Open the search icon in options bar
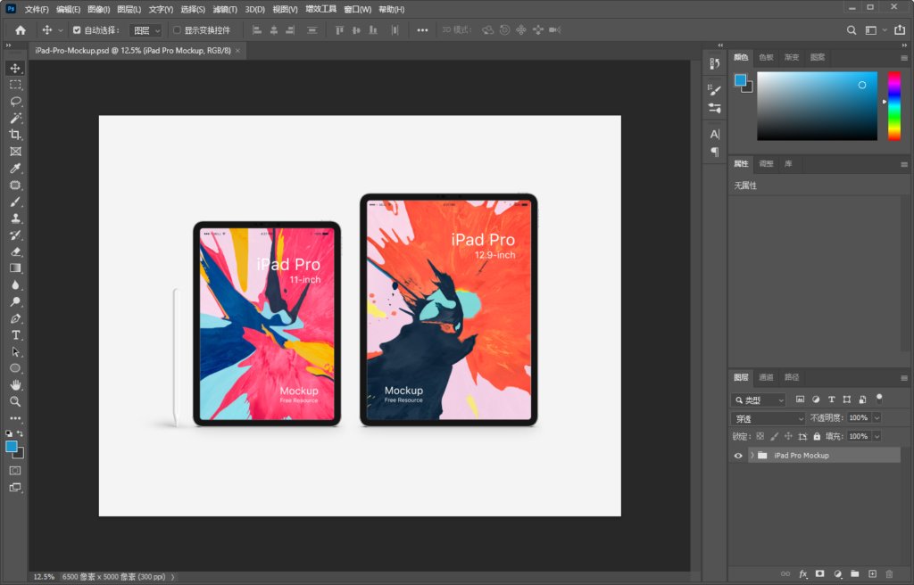The image size is (914, 585). 852,30
